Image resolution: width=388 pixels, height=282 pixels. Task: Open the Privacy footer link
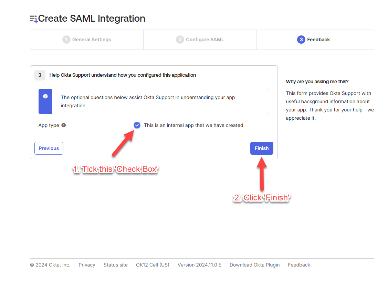pos(87,265)
